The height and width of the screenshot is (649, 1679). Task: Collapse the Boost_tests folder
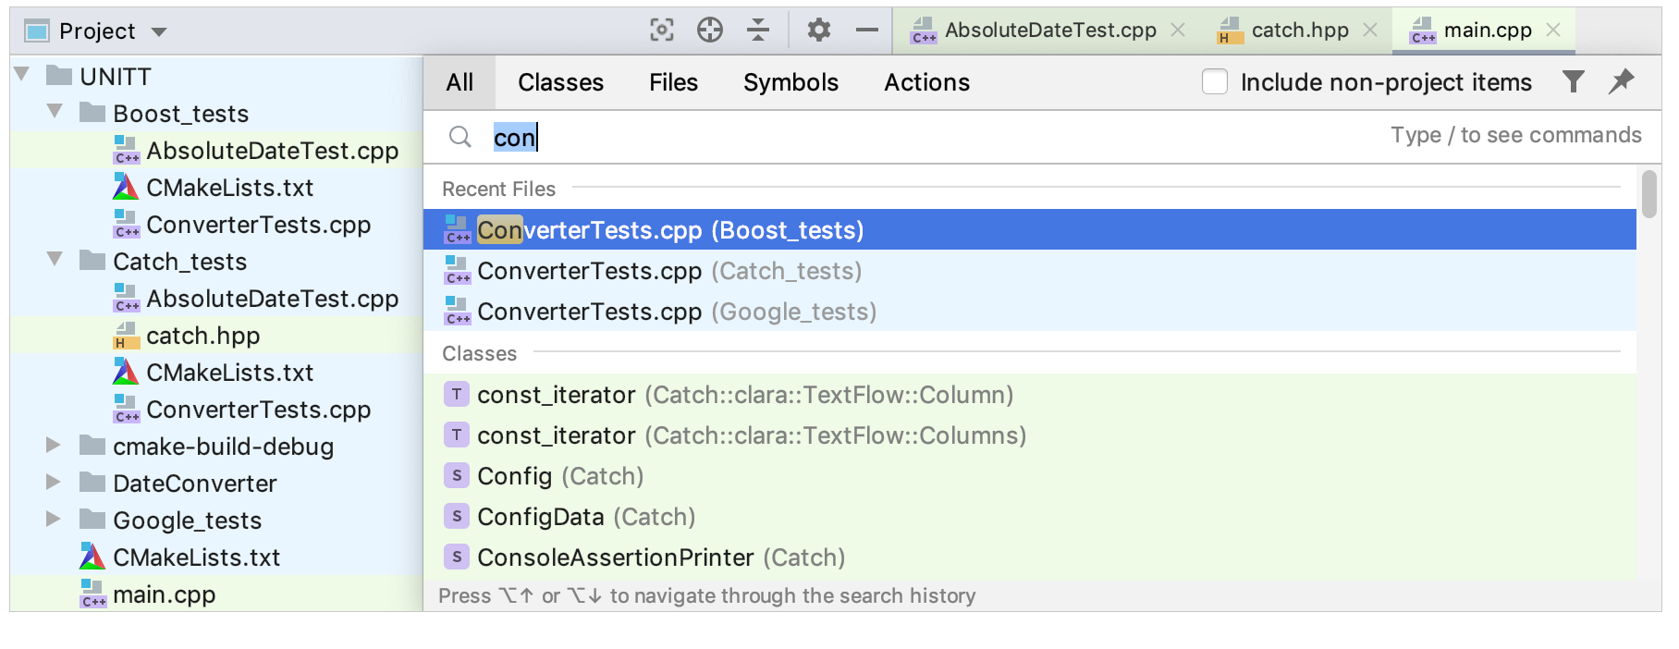[x=55, y=113]
